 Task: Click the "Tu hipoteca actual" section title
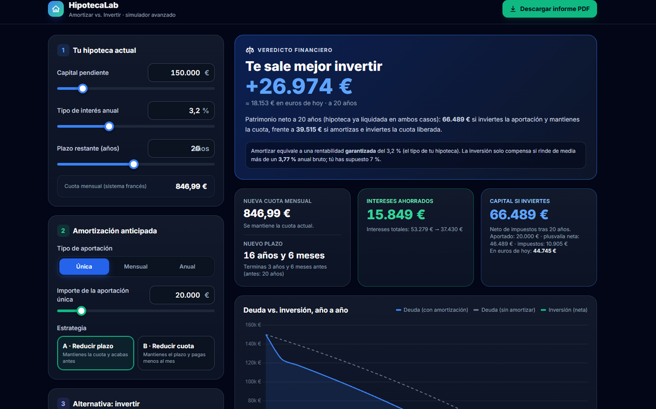(104, 50)
